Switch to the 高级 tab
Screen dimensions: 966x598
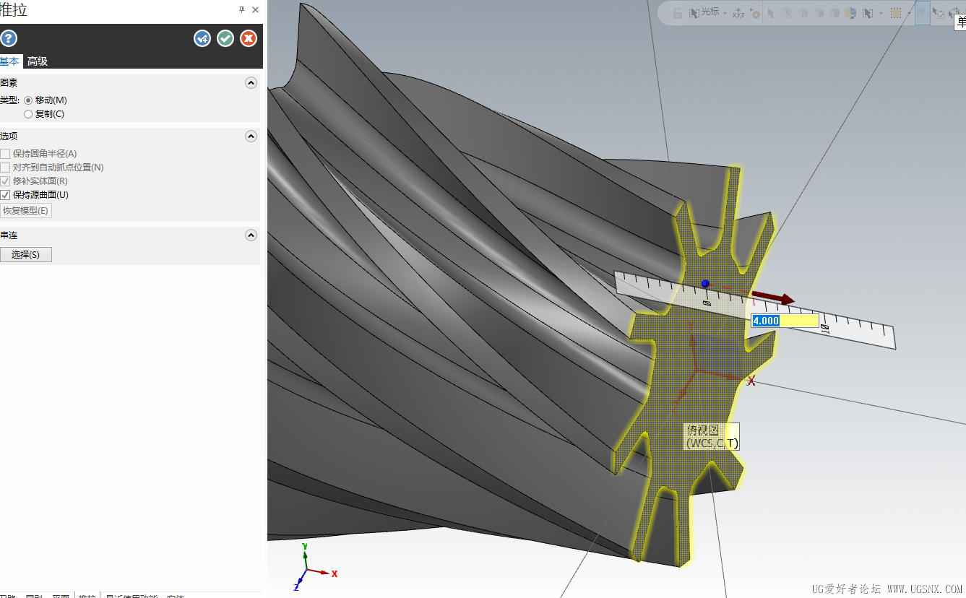point(38,61)
